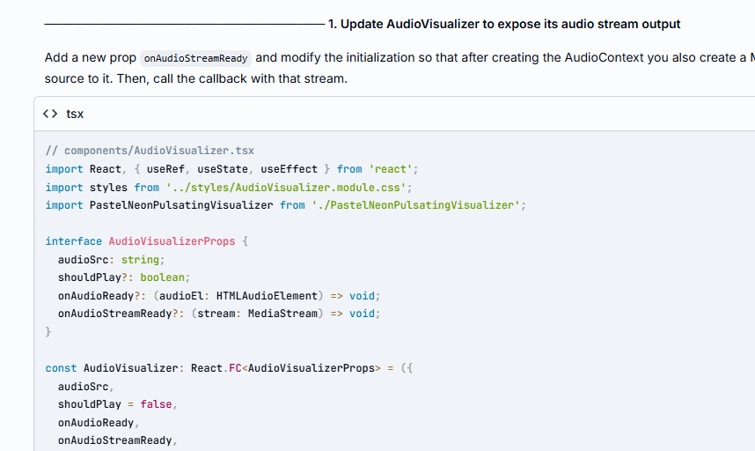Click the './PastelNeonPulsatingVisualizer' import path string
This screenshot has width=755, height=451.
click(415, 205)
